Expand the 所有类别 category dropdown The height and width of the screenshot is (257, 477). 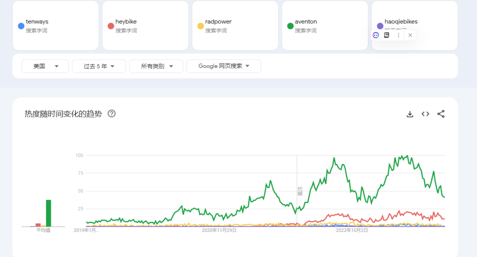click(156, 66)
